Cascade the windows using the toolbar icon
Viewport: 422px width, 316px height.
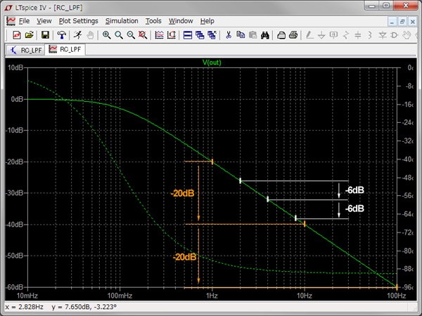(201, 35)
